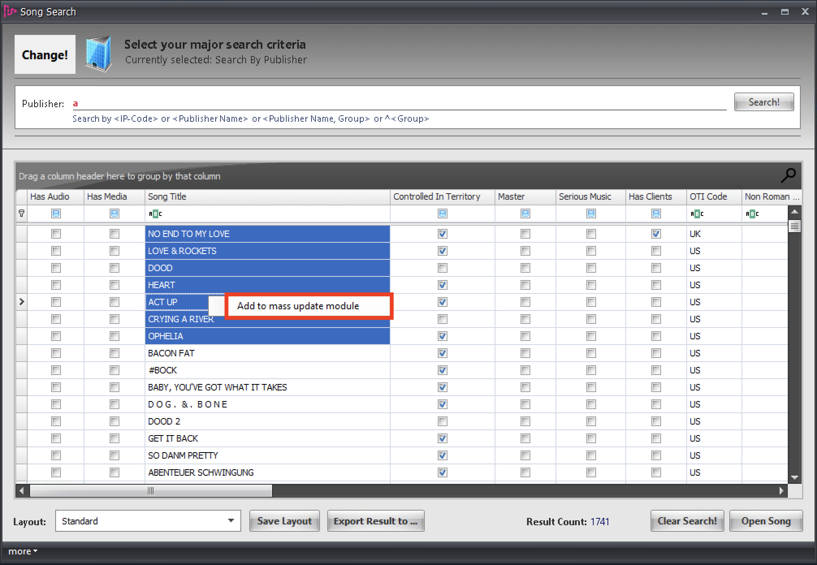The width and height of the screenshot is (817, 565).
Task: Click Has Media filter checkbox selector
Action: point(115,213)
